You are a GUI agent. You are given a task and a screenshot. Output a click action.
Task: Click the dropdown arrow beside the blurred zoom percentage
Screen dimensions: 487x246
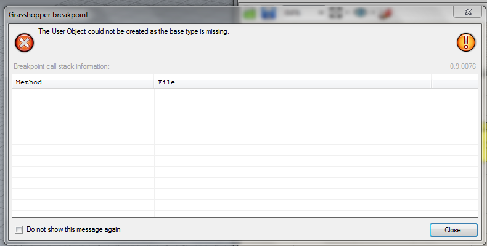[321, 13]
